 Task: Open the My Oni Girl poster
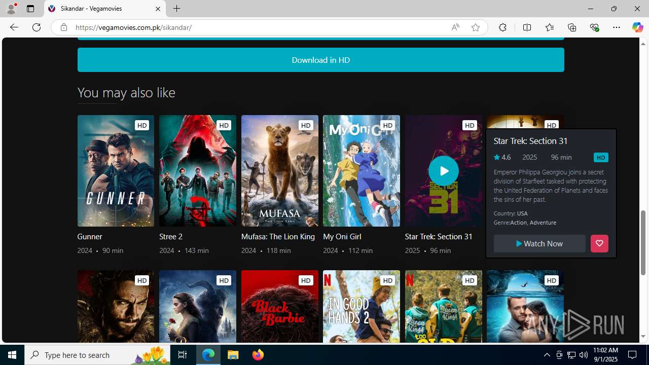(362, 171)
